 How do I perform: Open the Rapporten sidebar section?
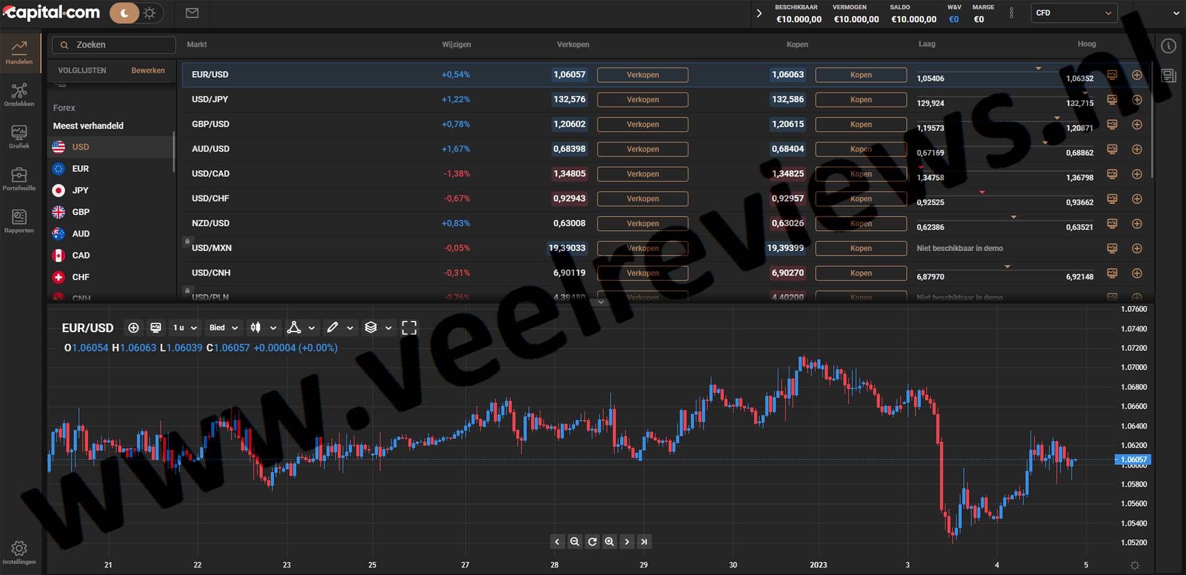(19, 221)
